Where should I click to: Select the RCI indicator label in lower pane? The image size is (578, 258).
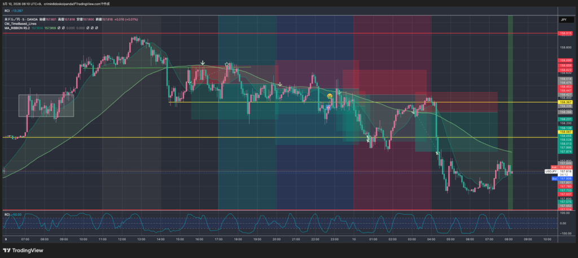point(7,215)
